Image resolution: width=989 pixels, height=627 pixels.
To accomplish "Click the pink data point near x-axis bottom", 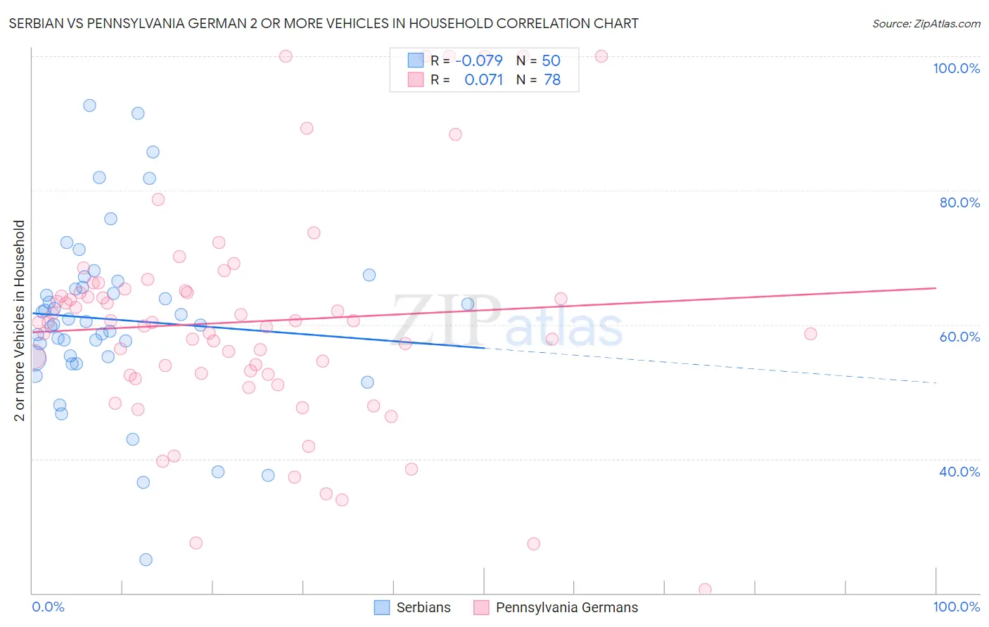I will tap(705, 589).
